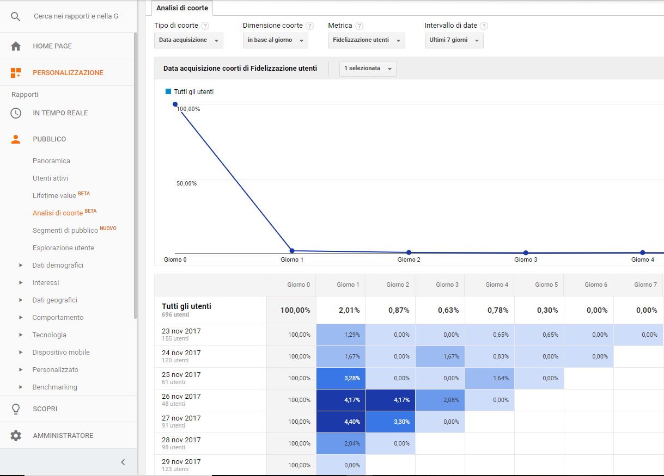Image resolution: width=664 pixels, height=476 pixels.
Task: Collapse the sidebar with the chevron arrow
Action: [123, 462]
